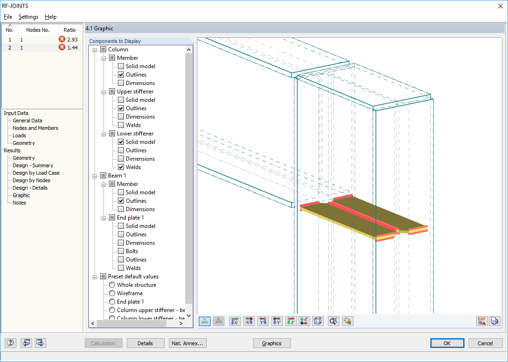Enable Dimensions under Beam 1 Member
Image resolution: width=508 pixels, height=362 pixels.
pyautogui.click(x=121, y=209)
